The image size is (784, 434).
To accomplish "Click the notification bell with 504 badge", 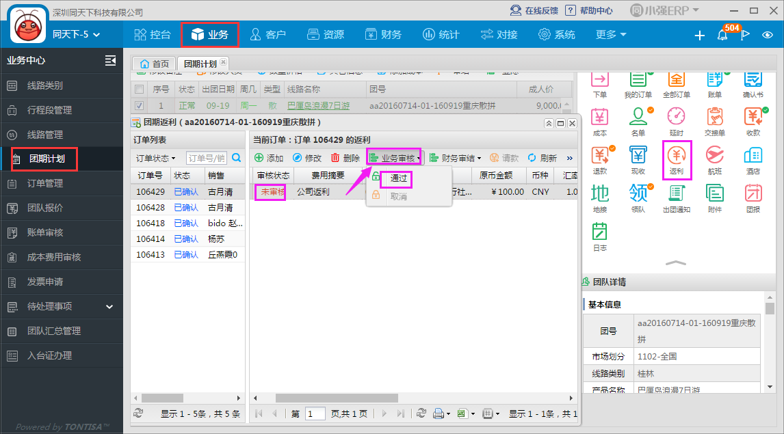I will point(722,34).
